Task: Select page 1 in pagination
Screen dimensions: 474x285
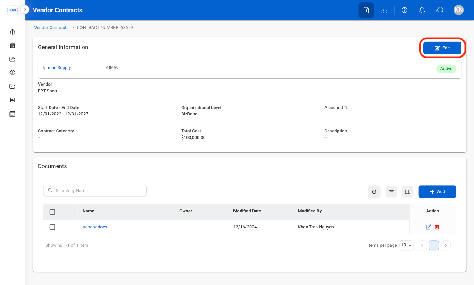Action: [434, 245]
